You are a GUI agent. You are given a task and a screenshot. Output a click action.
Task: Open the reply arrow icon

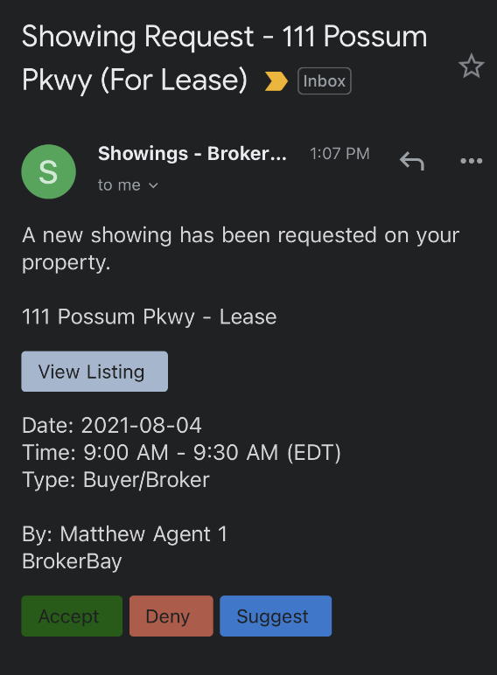[x=412, y=161]
